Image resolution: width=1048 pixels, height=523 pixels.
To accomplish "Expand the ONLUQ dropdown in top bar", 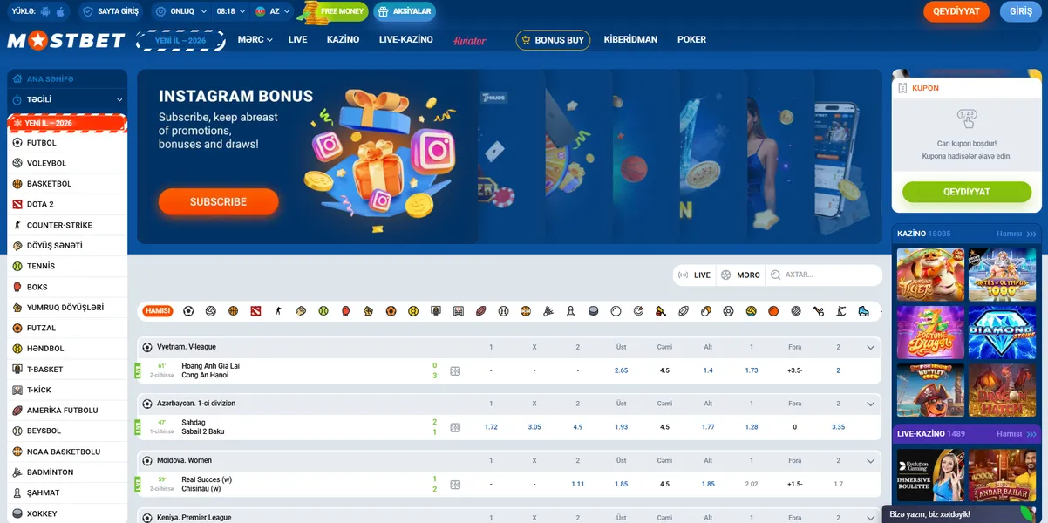I will coord(185,11).
